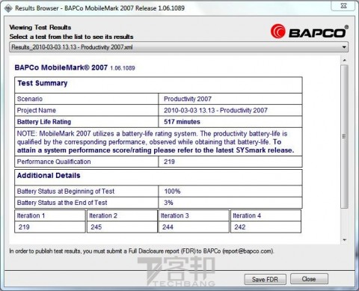Click the 'Iteration 3' header cell
This screenshot has width=359, height=291.
194,215
